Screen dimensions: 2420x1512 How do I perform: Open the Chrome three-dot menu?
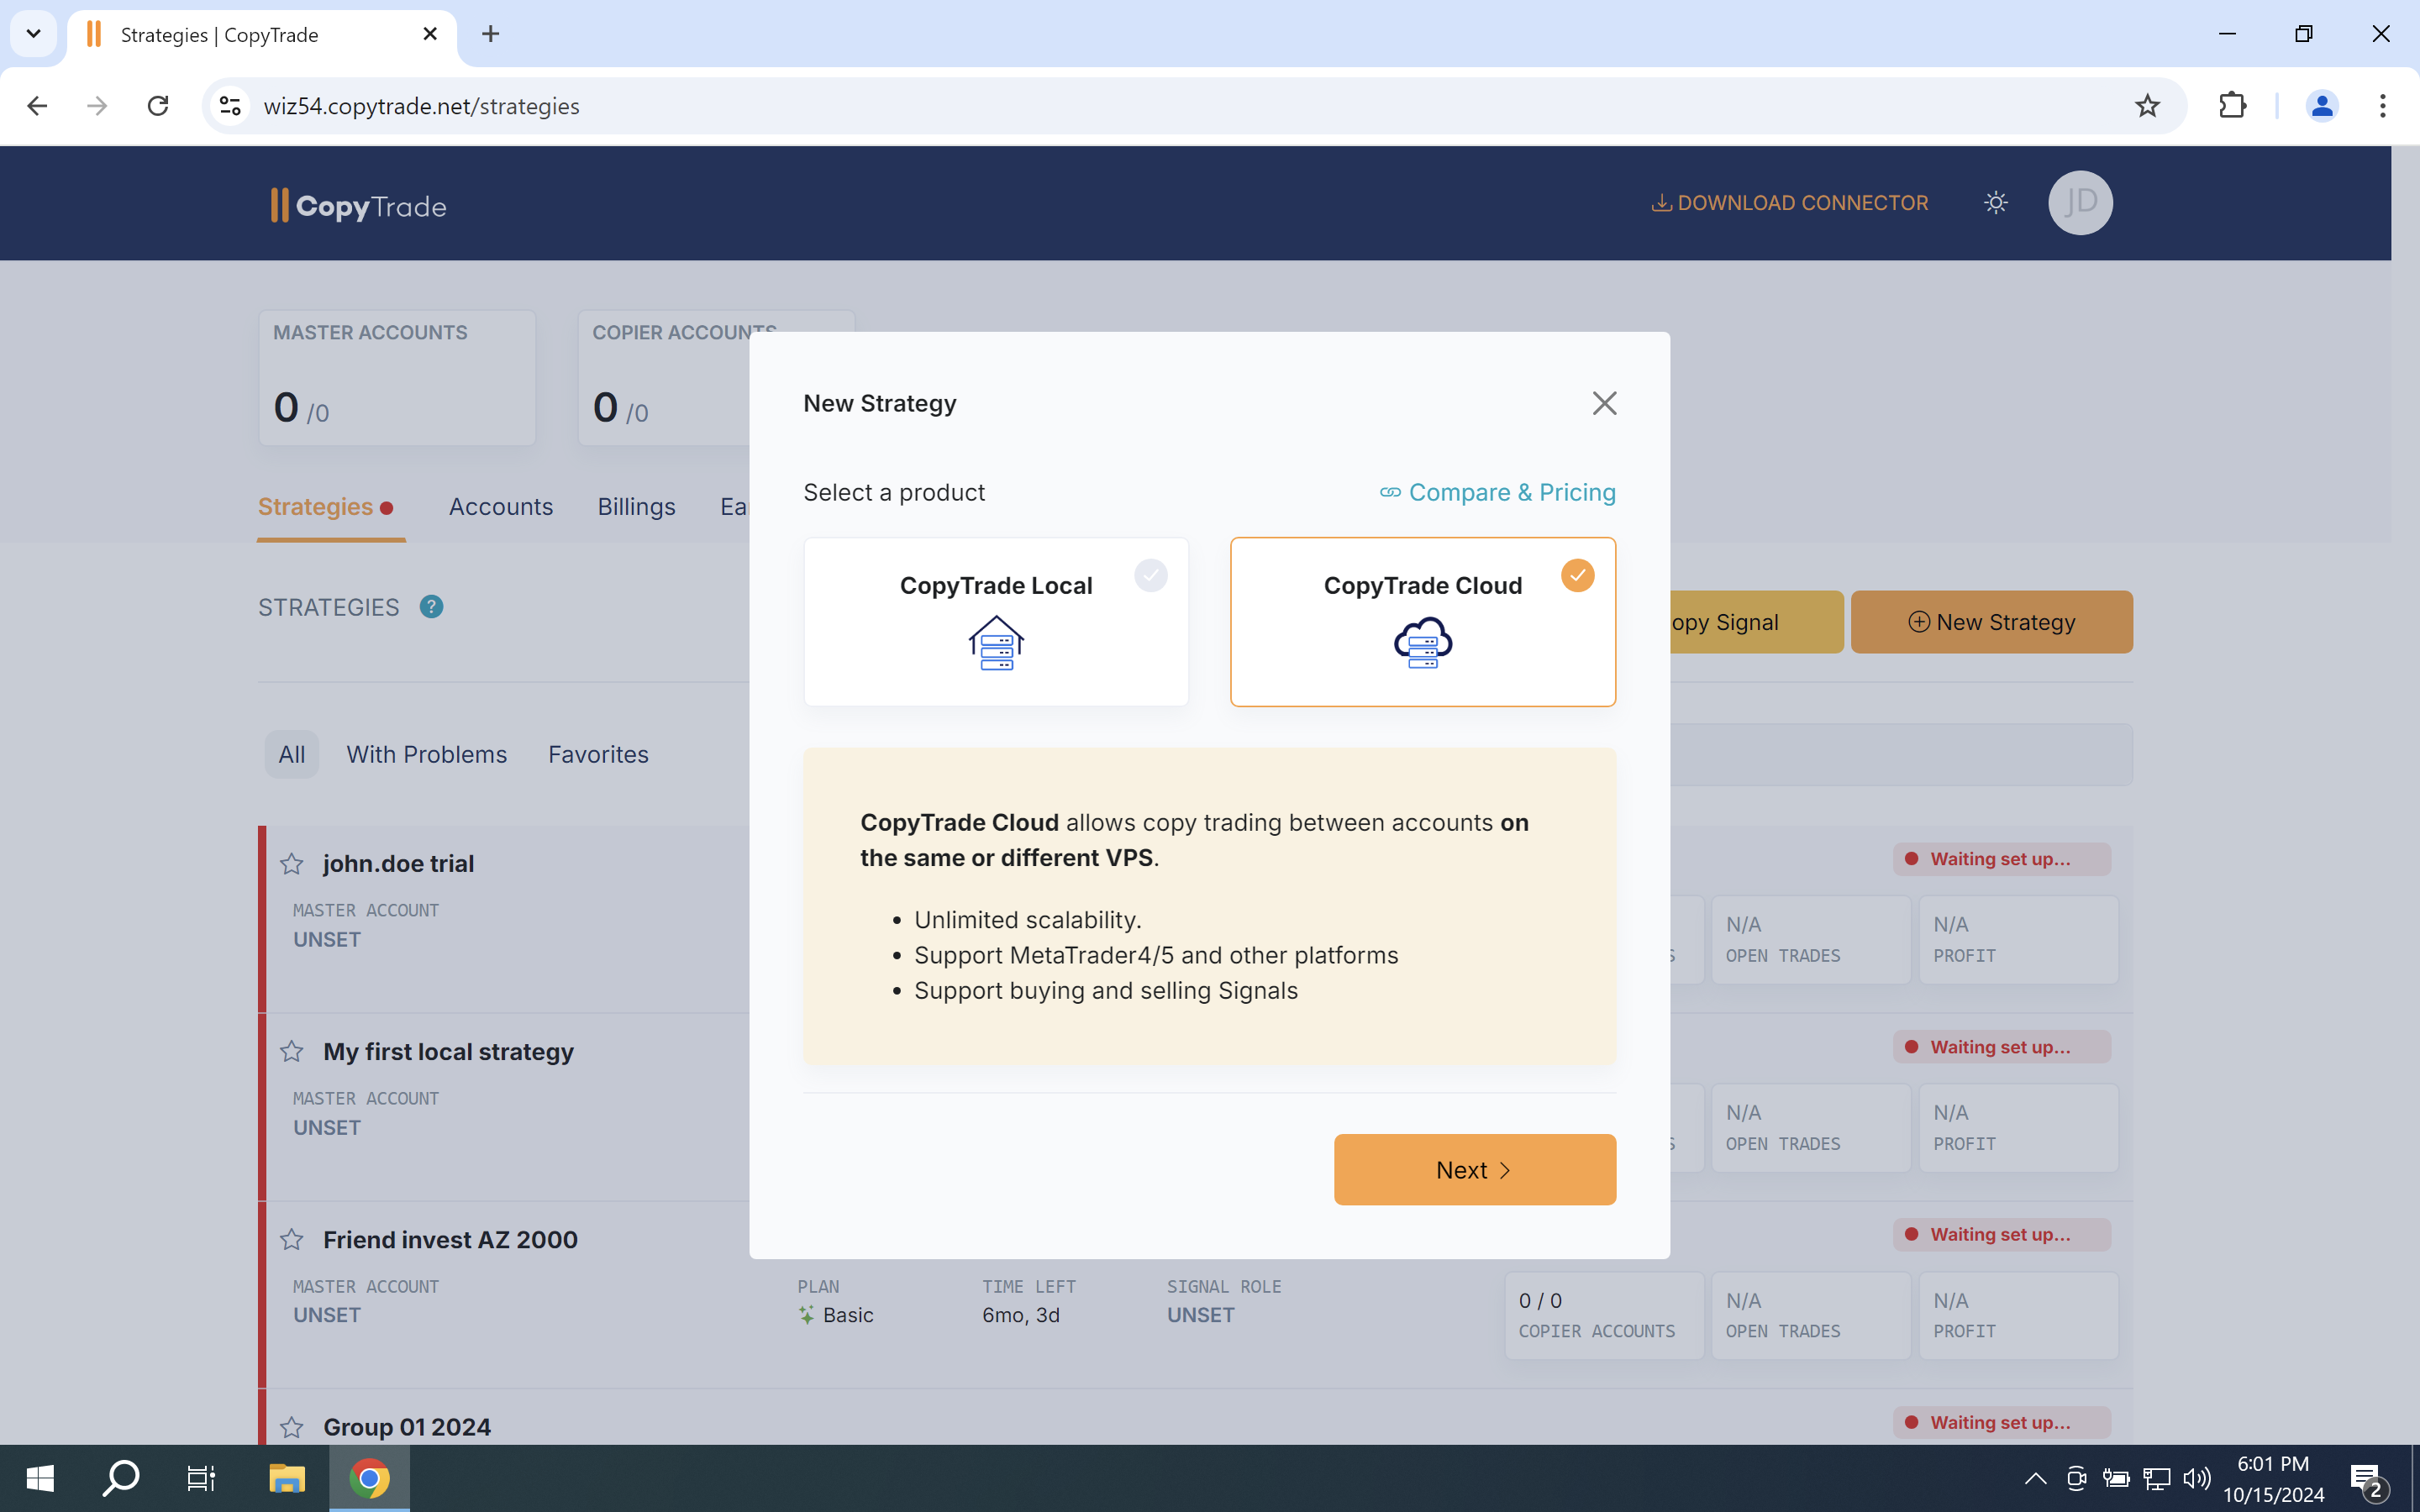tap(2383, 106)
